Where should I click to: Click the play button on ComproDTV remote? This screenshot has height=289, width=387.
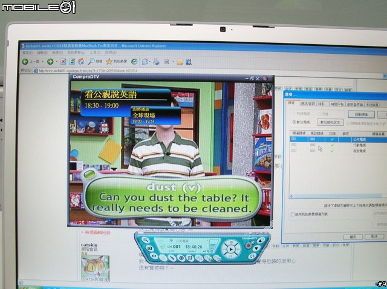tap(231, 249)
